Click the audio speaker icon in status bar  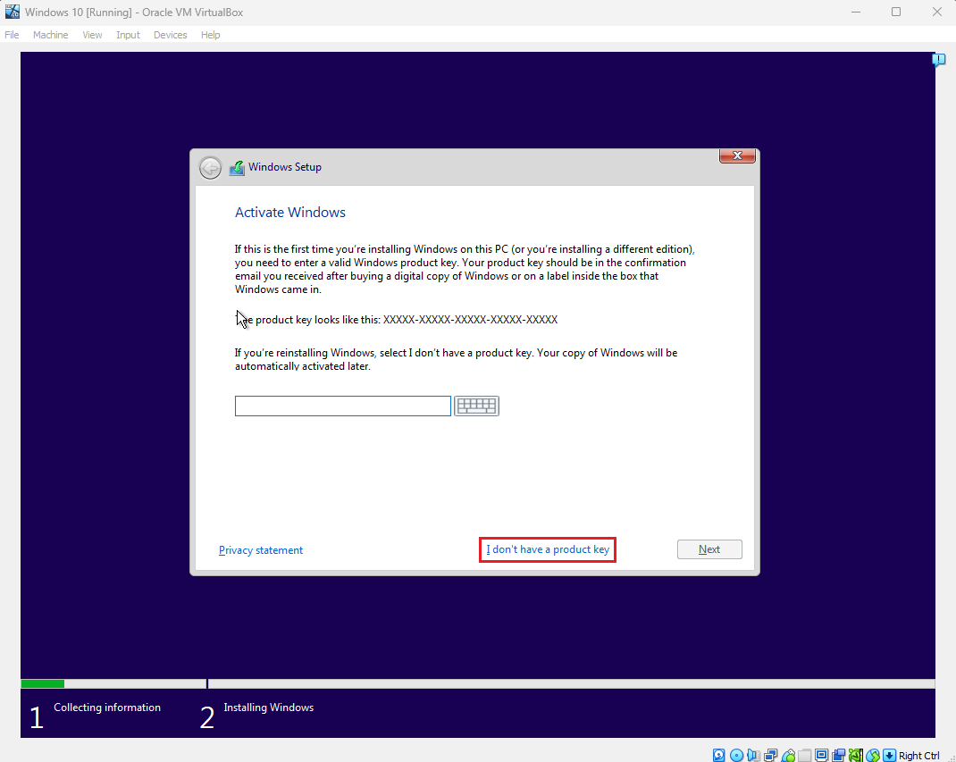[x=753, y=755]
